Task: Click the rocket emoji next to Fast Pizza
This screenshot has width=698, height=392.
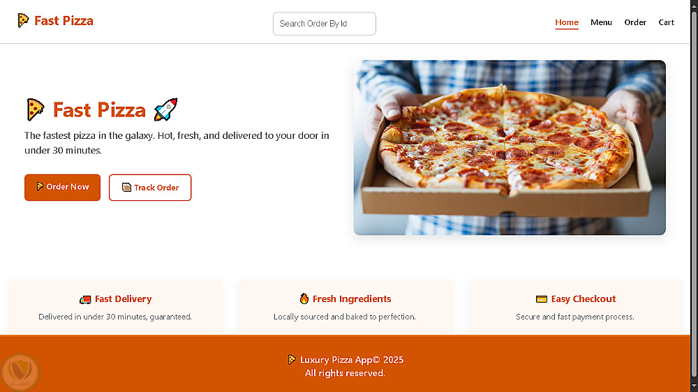Action: (x=165, y=110)
